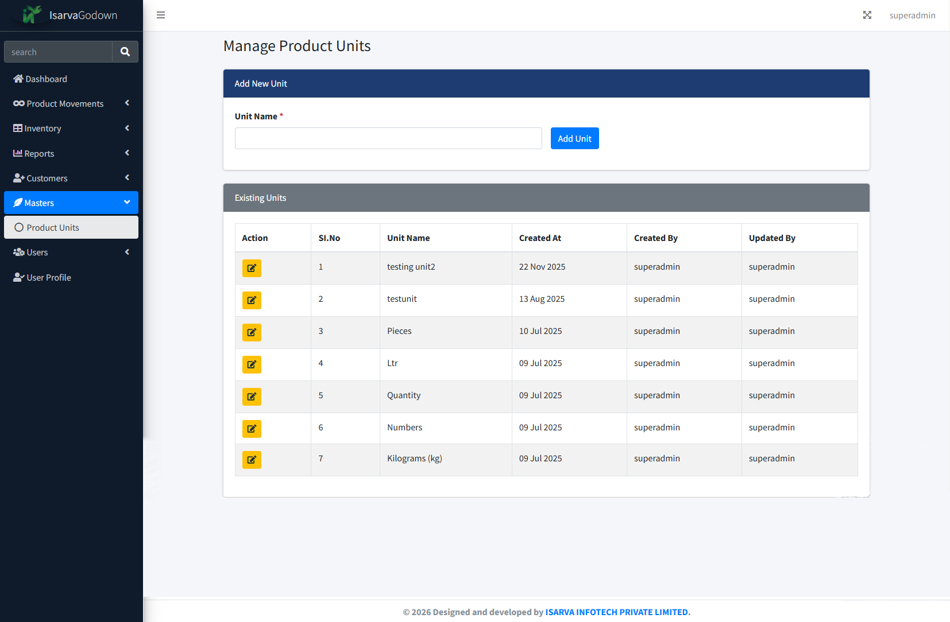Click the Masters feather icon
The image size is (950, 622).
[x=18, y=203]
